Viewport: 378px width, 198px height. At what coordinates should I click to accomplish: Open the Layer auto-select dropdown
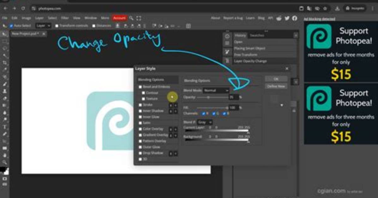click(x=43, y=26)
